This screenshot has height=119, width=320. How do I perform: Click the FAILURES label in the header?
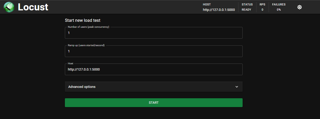coord(279,4)
